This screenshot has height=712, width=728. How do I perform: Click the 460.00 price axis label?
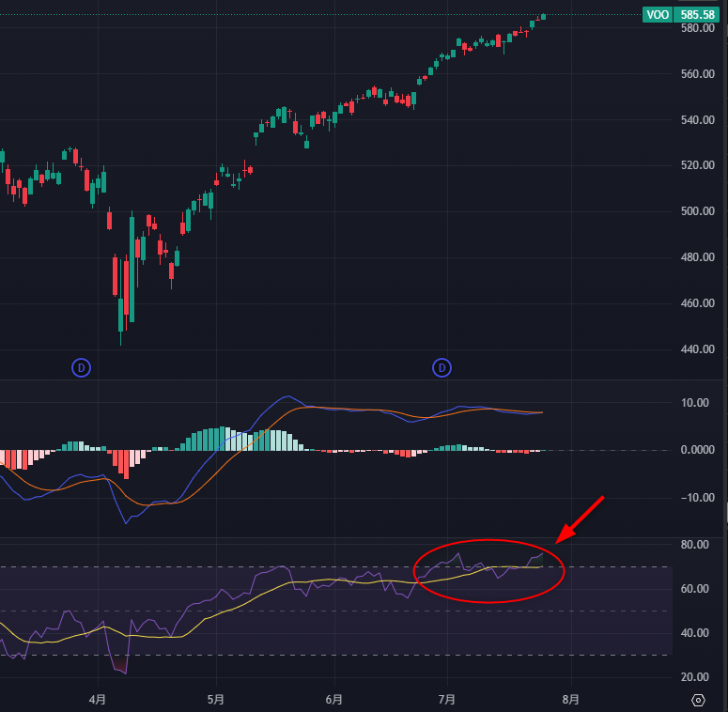click(697, 303)
